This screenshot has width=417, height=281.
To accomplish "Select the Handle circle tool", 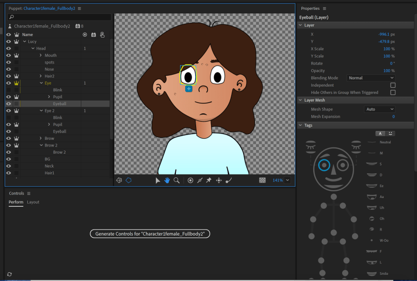I will (190, 180).
